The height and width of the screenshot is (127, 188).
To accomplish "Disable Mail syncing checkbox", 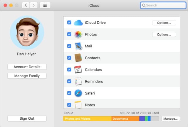I will [x=69, y=46].
